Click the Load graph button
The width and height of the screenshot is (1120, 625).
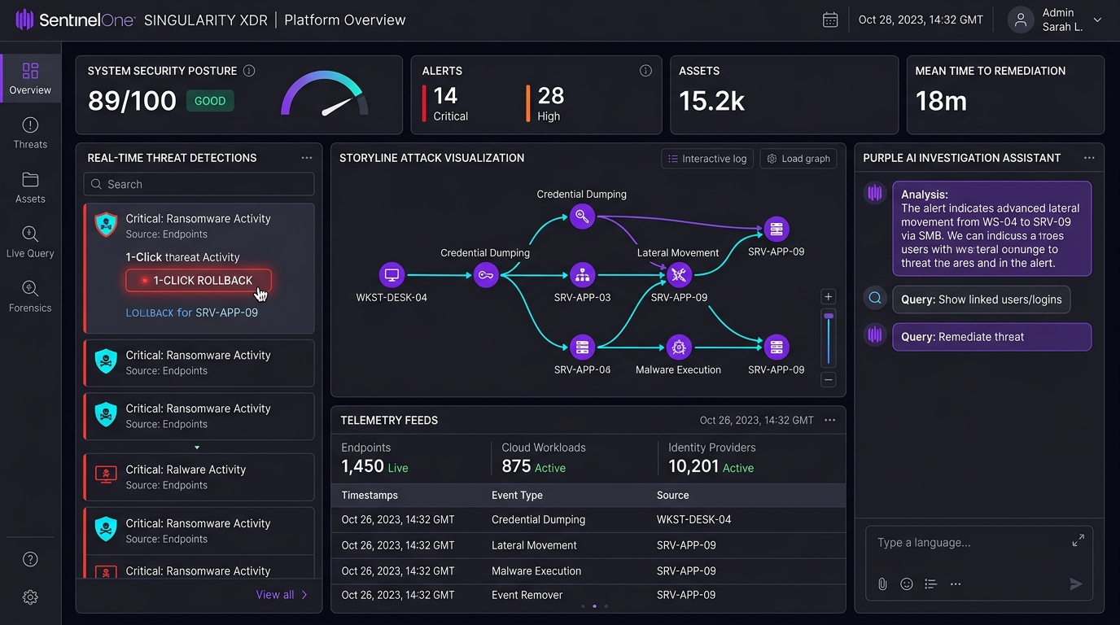click(798, 159)
